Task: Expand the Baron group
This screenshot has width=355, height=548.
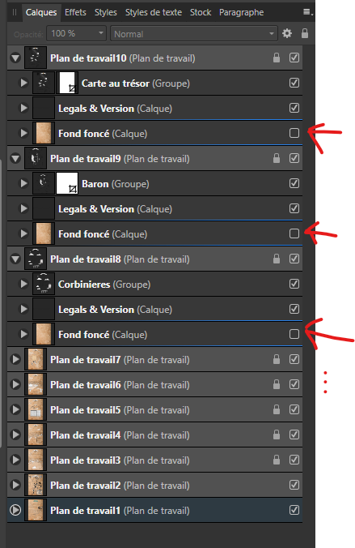Action: click(23, 183)
